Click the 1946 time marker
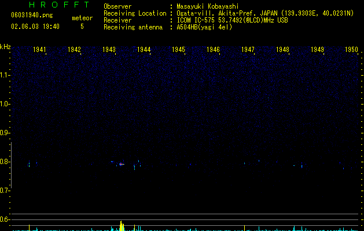The width and height of the screenshot is (364, 231). coord(213,50)
